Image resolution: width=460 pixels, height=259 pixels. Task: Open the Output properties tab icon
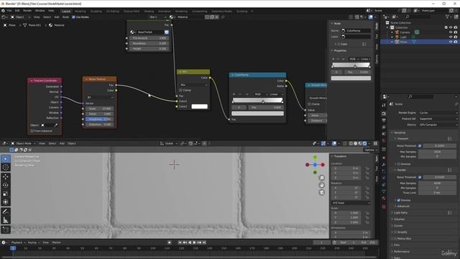(x=384, y=120)
